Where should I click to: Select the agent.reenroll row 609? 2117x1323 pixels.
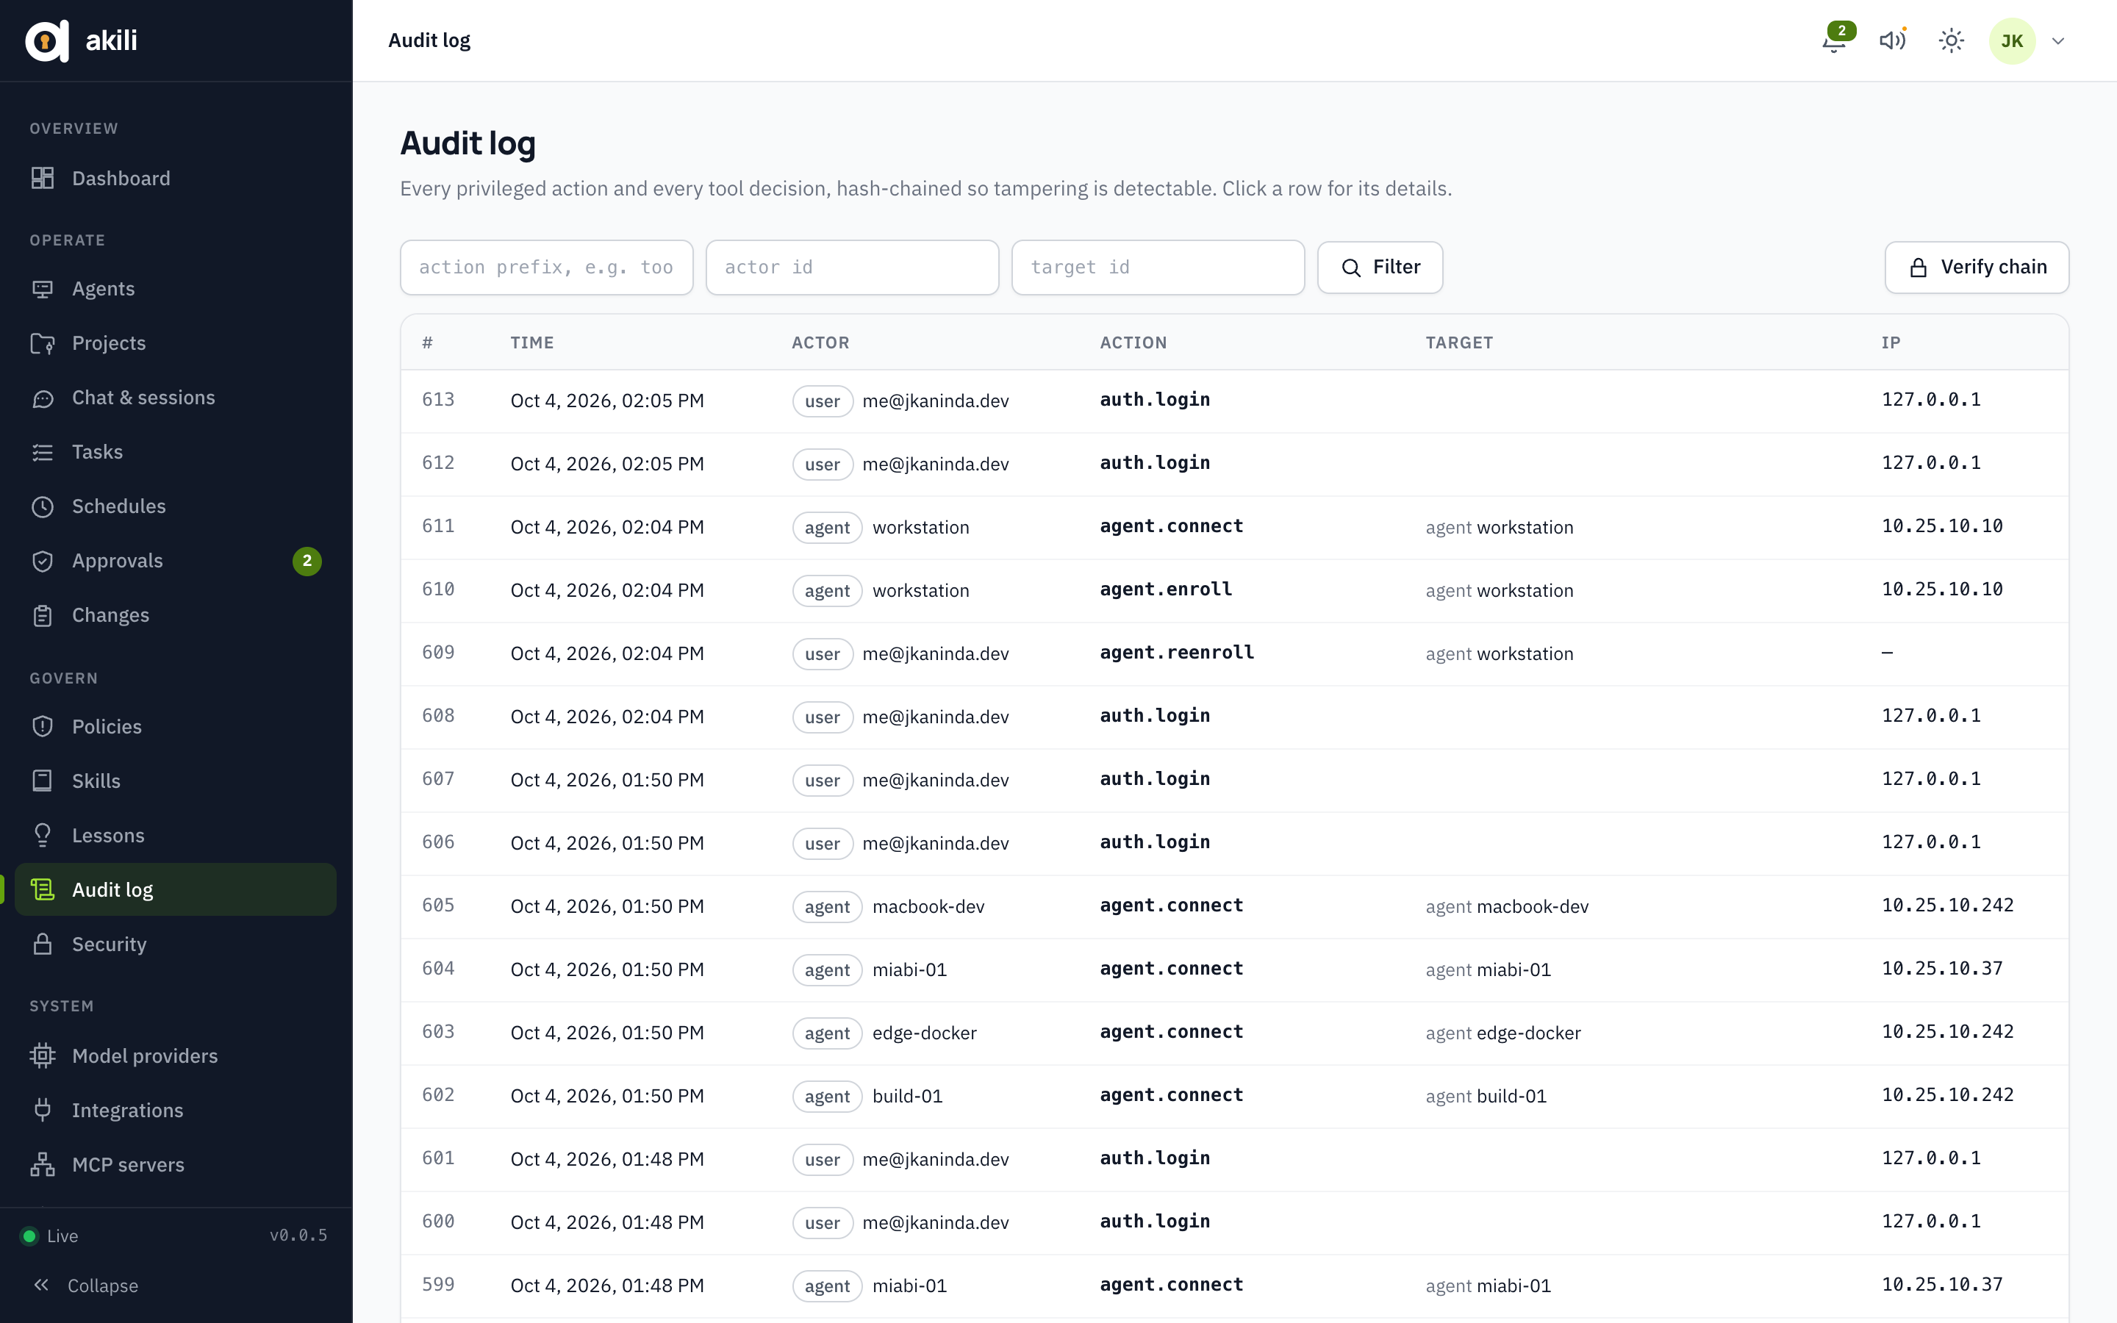(x=1234, y=653)
